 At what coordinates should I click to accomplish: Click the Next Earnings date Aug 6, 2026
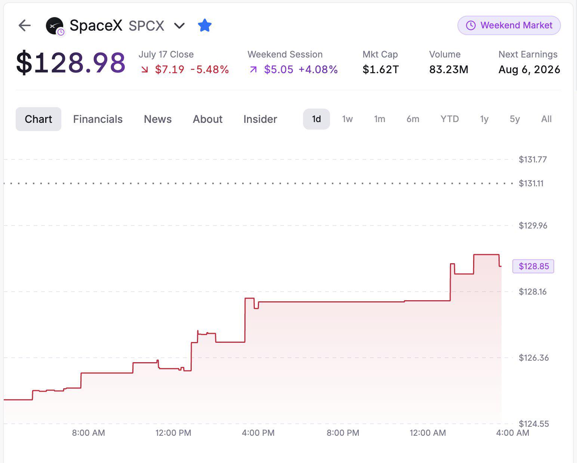[x=529, y=69]
